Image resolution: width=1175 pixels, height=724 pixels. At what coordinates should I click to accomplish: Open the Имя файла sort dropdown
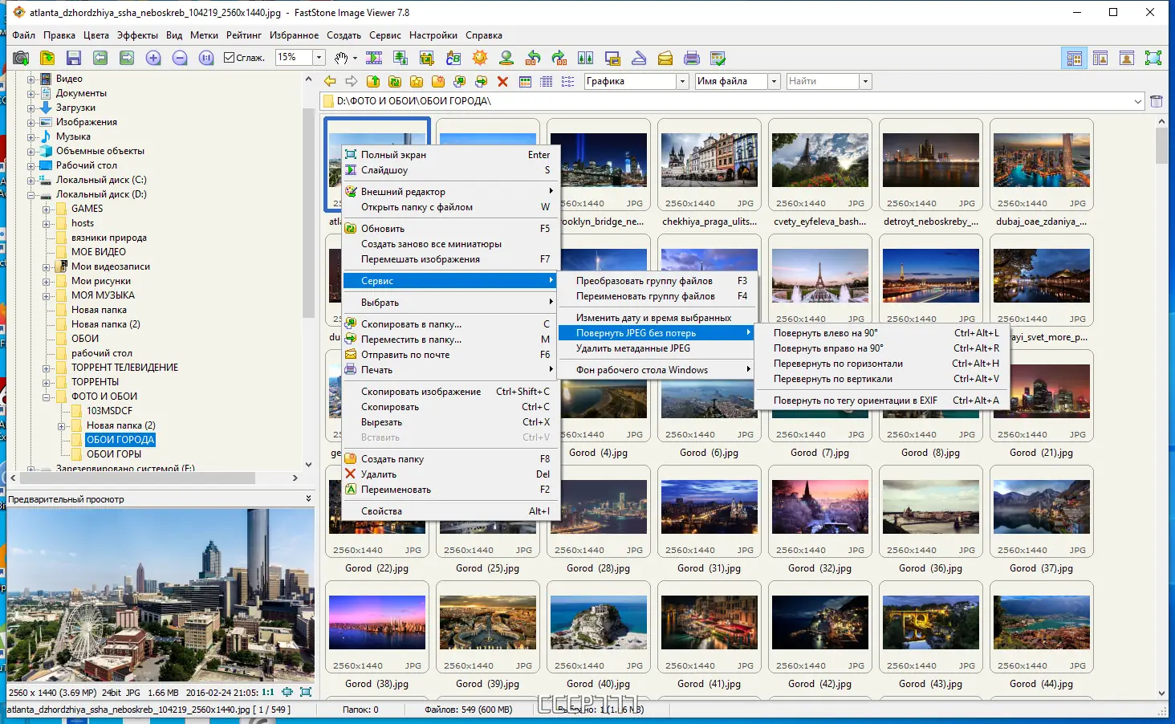tap(774, 81)
